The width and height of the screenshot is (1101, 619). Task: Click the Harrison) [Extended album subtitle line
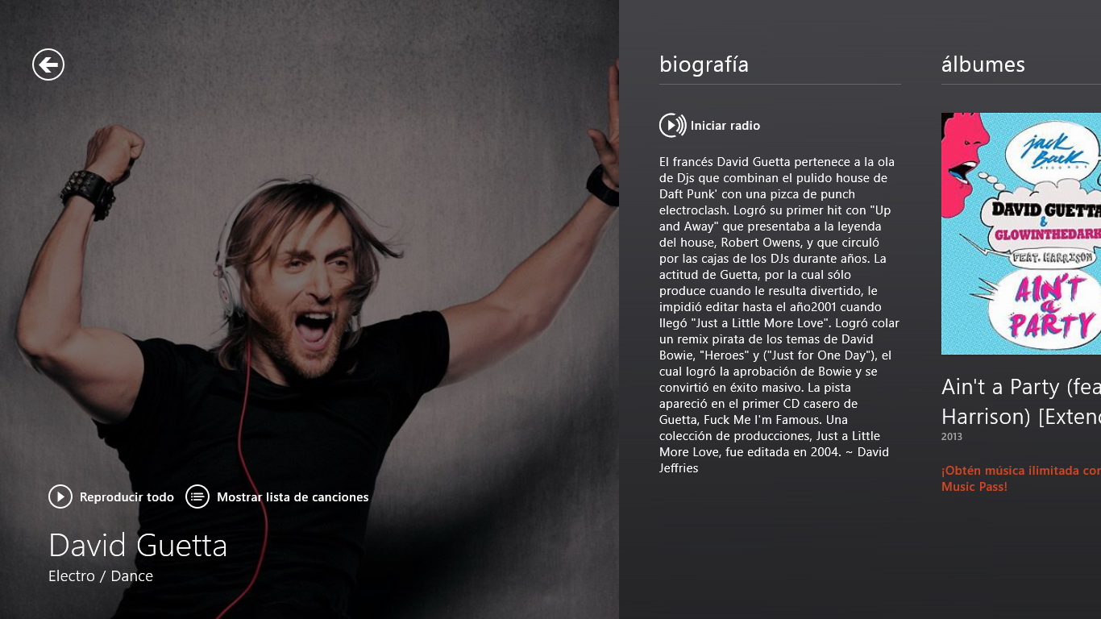tap(1021, 417)
